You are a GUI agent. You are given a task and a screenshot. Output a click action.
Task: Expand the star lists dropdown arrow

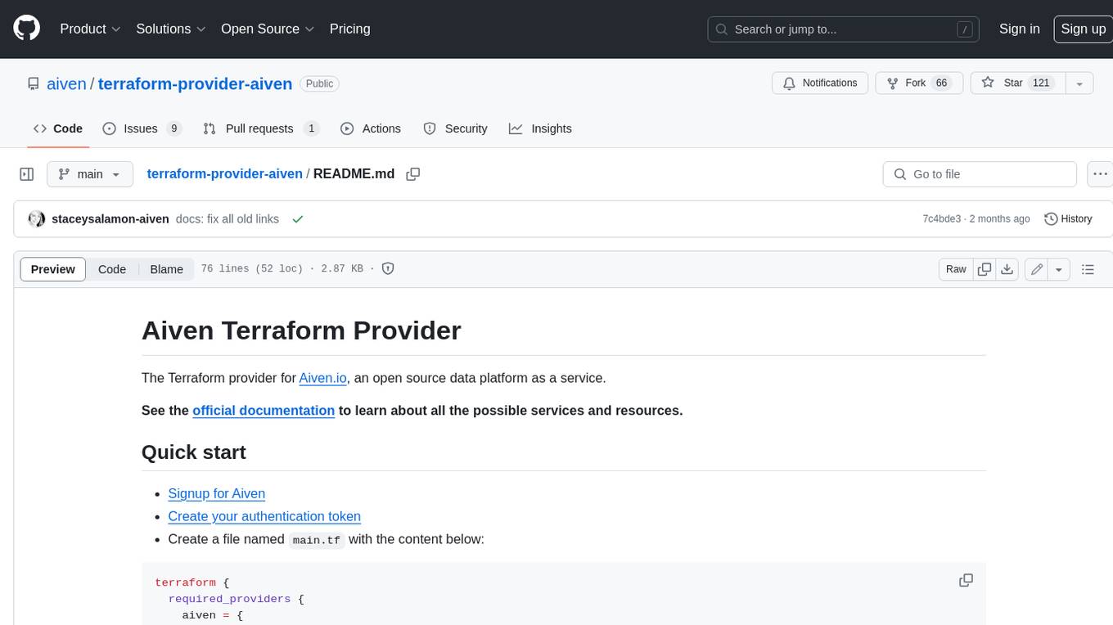(x=1079, y=83)
